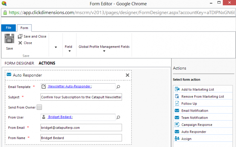Click the padlock icon in address bar
The width and height of the screenshot is (236, 147).
point(5,12)
